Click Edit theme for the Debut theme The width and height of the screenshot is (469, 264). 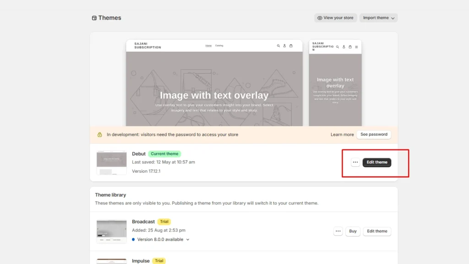pos(376,162)
